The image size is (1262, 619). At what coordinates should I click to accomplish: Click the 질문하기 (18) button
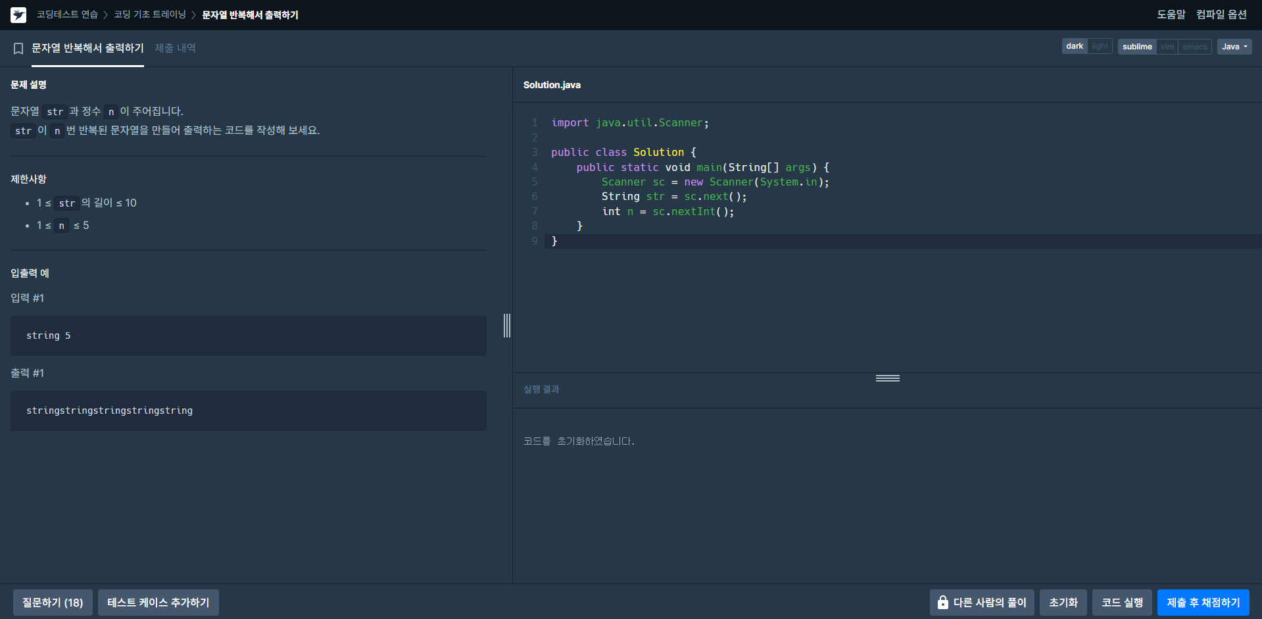(53, 603)
